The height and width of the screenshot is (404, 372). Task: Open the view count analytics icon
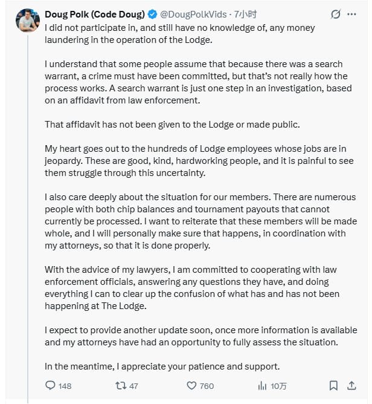262,385
